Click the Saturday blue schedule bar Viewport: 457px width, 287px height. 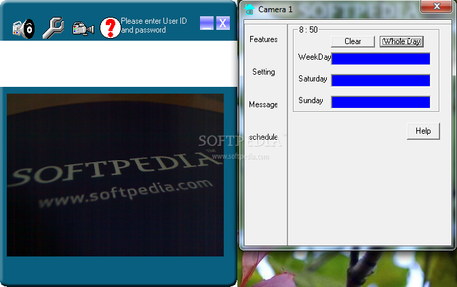coord(380,80)
